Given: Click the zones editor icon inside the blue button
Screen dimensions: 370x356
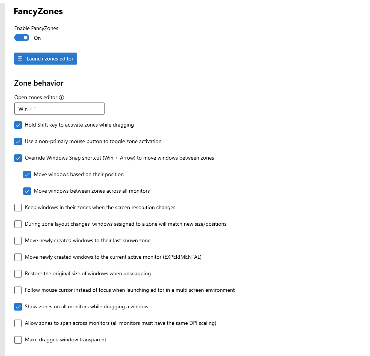Looking at the screenshot, I should pos(21,59).
